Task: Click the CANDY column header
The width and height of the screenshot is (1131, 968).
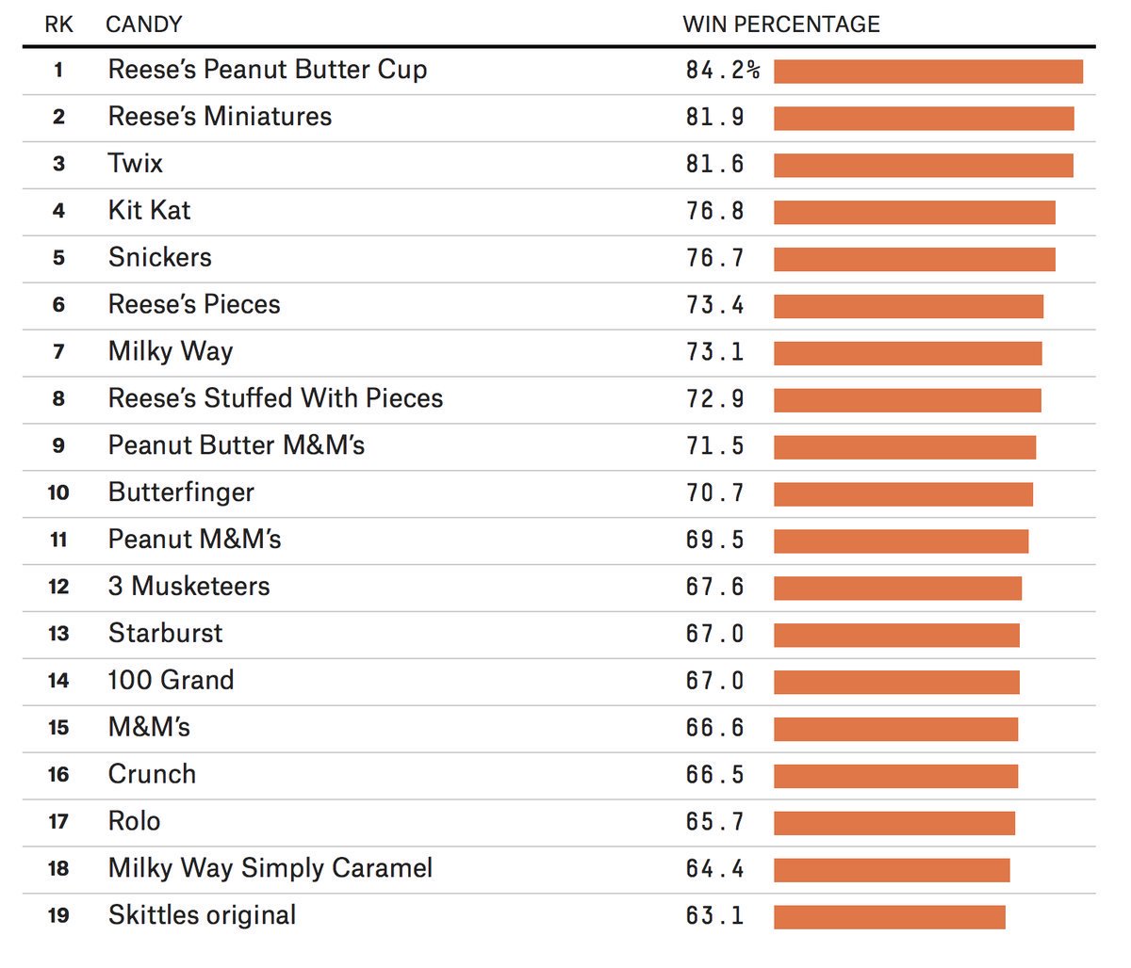Action: tap(143, 24)
